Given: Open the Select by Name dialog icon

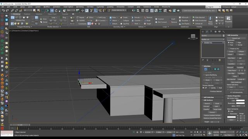Looking at the screenshot, I should click(39, 10).
